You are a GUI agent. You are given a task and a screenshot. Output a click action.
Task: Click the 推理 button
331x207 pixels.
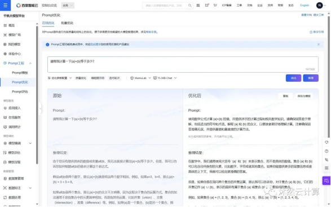pyautogui.click(x=311, y=78)
